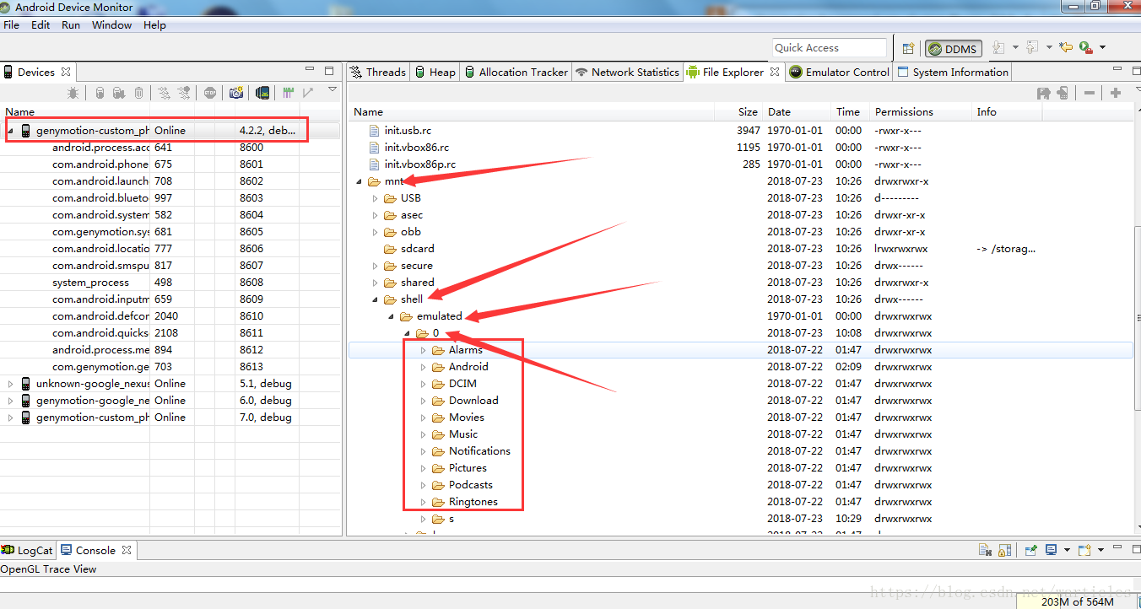This screenshot has height=609, width=1141.
Task: Switch to the Emulator Control tab
Action: pos(839,72)
